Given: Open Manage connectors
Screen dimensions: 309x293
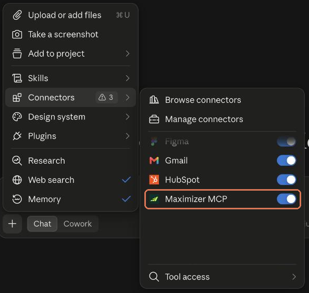Looking at the screenshot, I should 222,119.
